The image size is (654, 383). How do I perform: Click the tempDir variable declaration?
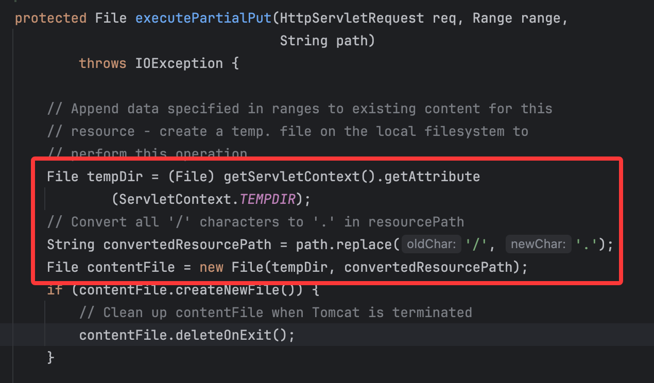click(111, 177)
